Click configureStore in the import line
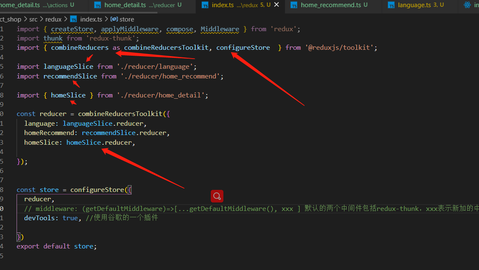Screen dimensions: 479x270 243,48
